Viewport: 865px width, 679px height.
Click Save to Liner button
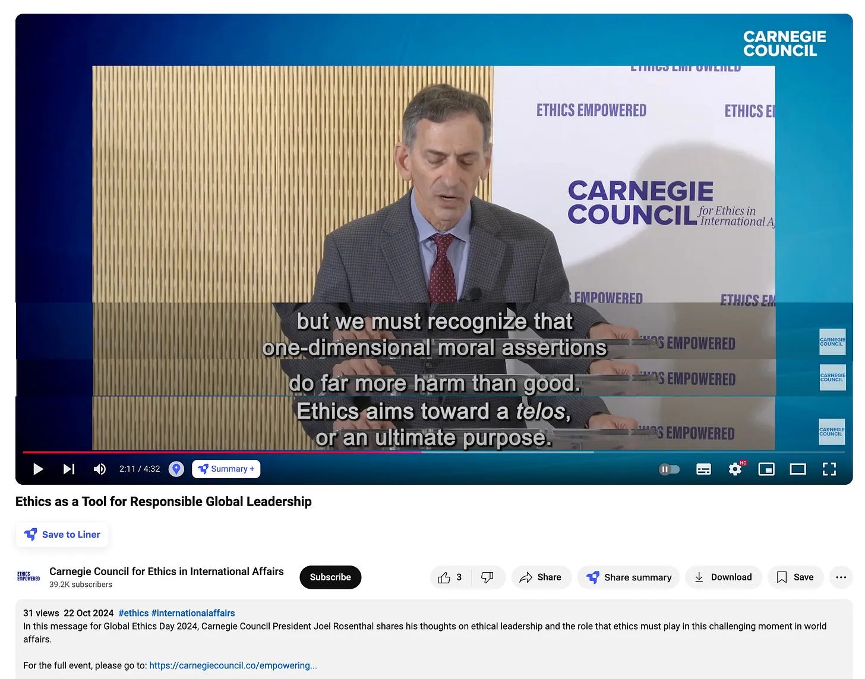point(62,535)
